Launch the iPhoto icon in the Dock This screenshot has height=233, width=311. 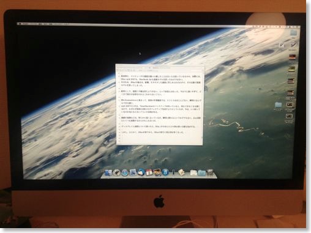point(157,172)
